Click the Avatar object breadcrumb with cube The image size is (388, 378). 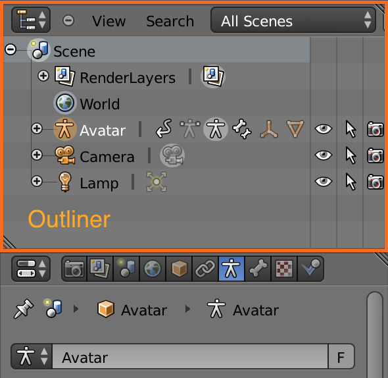pyautogui.click(x=132, y=310)
